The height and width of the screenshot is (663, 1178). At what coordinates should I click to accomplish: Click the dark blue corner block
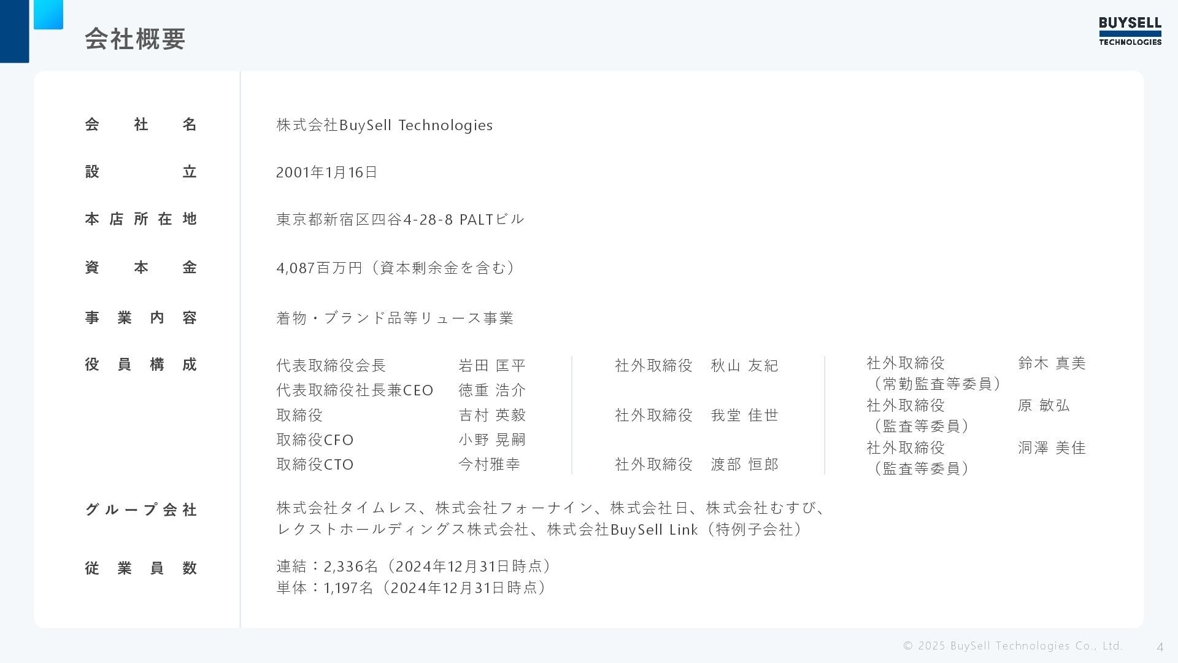point(14,31)
